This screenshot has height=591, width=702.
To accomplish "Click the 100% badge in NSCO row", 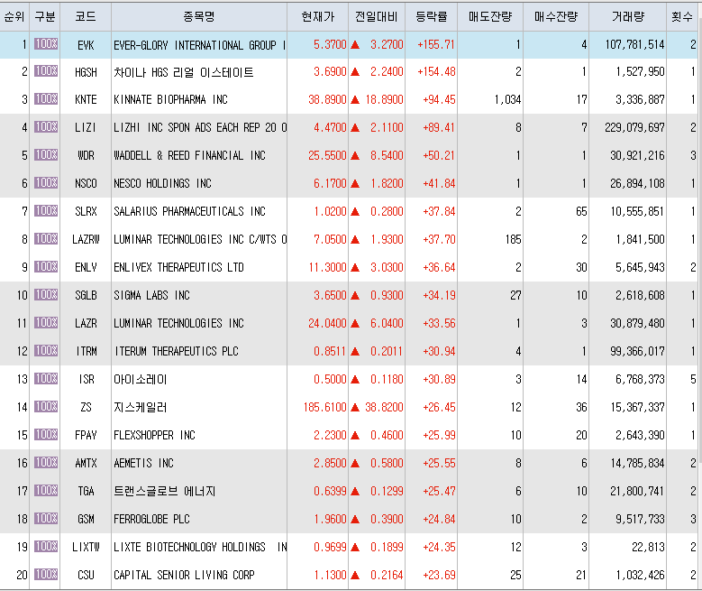I will [x=46, y=182].
